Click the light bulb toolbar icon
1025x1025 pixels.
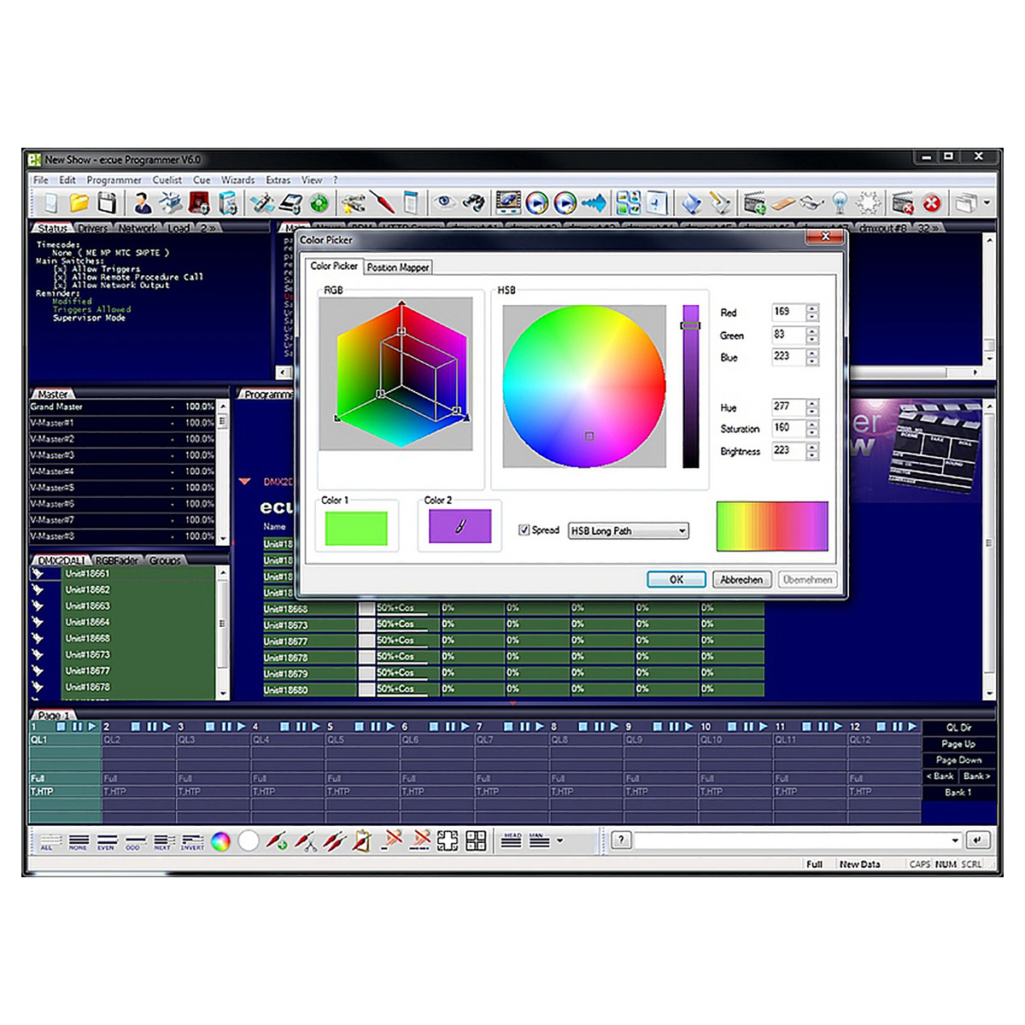(840, 203)
